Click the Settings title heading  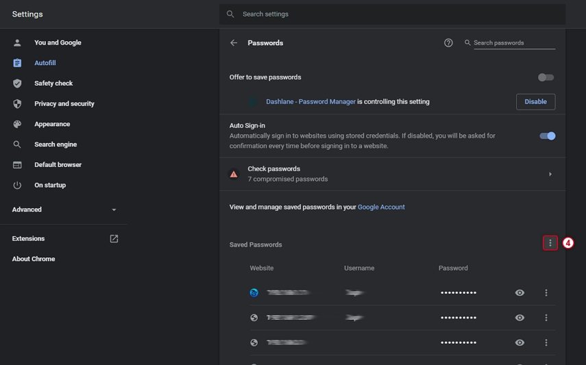(27, 14)
